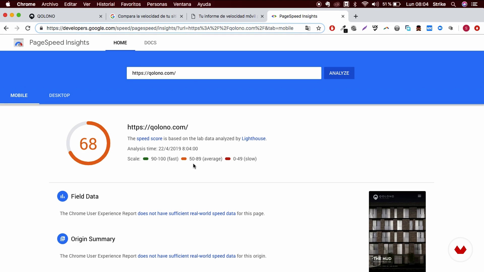Click the Analysis time 22/4/2019 text
The width and height of the screenshot is (484, 272).
click(163, 149)
